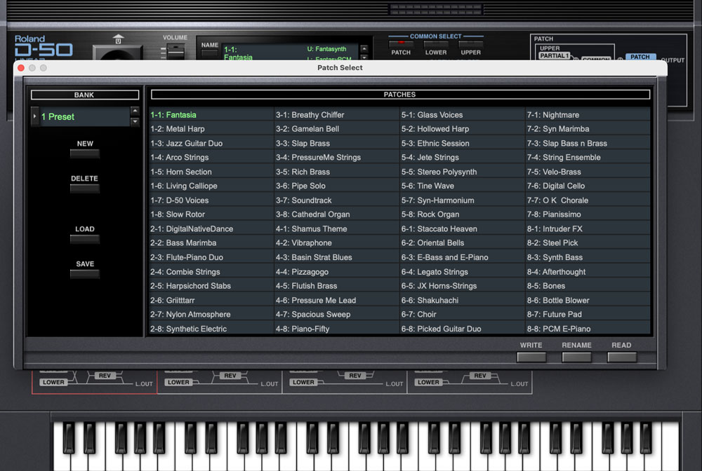This screenshot has width=702, height=471.
Task: Select patch 4-4: Pizzagogo
Action: tap(337, 272)
